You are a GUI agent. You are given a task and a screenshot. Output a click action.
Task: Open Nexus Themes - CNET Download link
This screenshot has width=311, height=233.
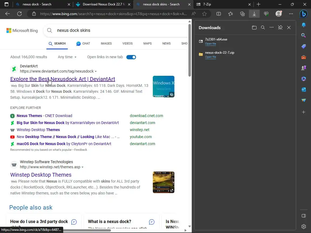(x=45, y=116)
